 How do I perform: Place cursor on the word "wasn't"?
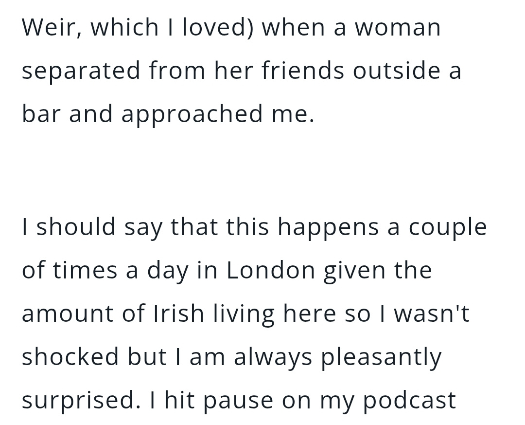[432, 313]
